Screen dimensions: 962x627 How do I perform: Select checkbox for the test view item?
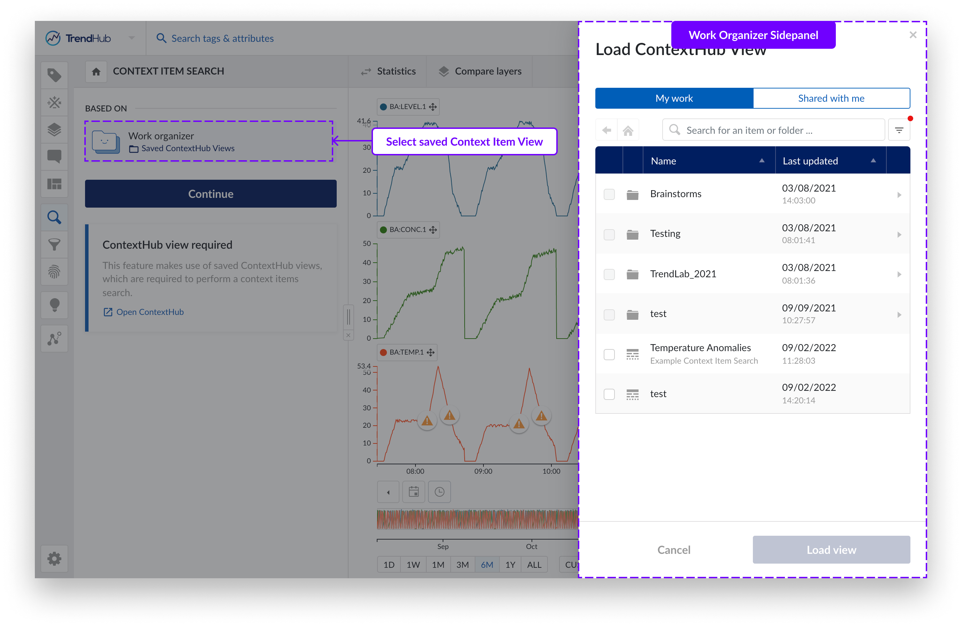pos(609,394)
